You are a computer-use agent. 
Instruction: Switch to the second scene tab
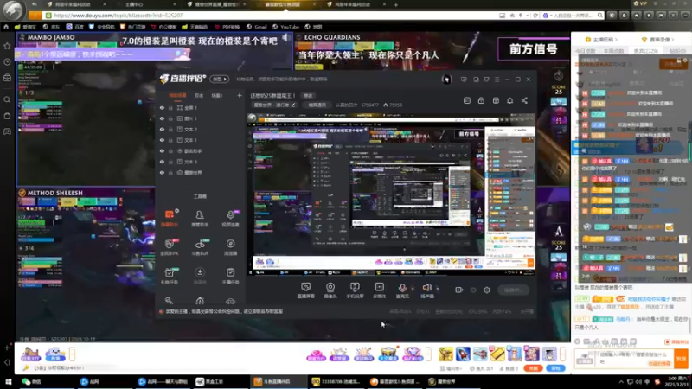pos(199,95)
